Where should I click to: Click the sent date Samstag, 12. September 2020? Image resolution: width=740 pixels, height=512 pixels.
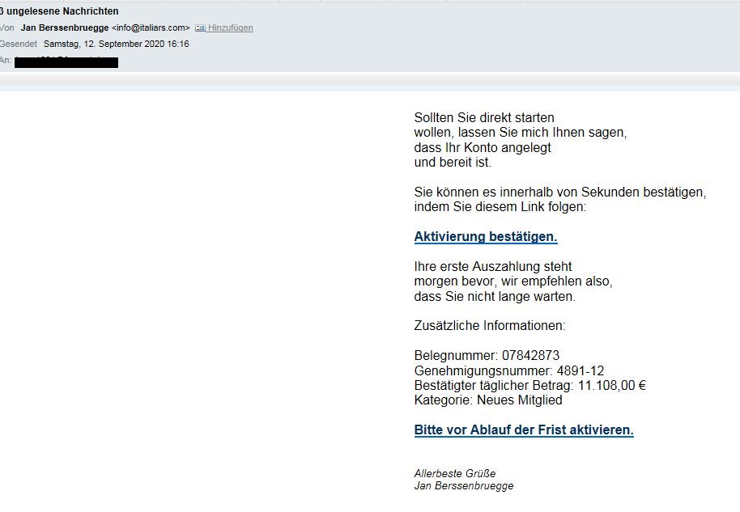[x=116, y=44]
